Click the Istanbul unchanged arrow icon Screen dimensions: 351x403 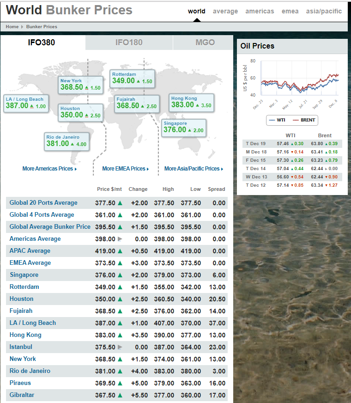click(x=120, y=347)
